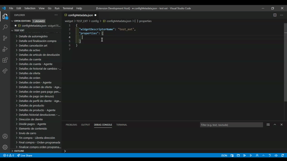
Task: Select the configMetadata.json editor tab
Action: click(x=80, y=15)
